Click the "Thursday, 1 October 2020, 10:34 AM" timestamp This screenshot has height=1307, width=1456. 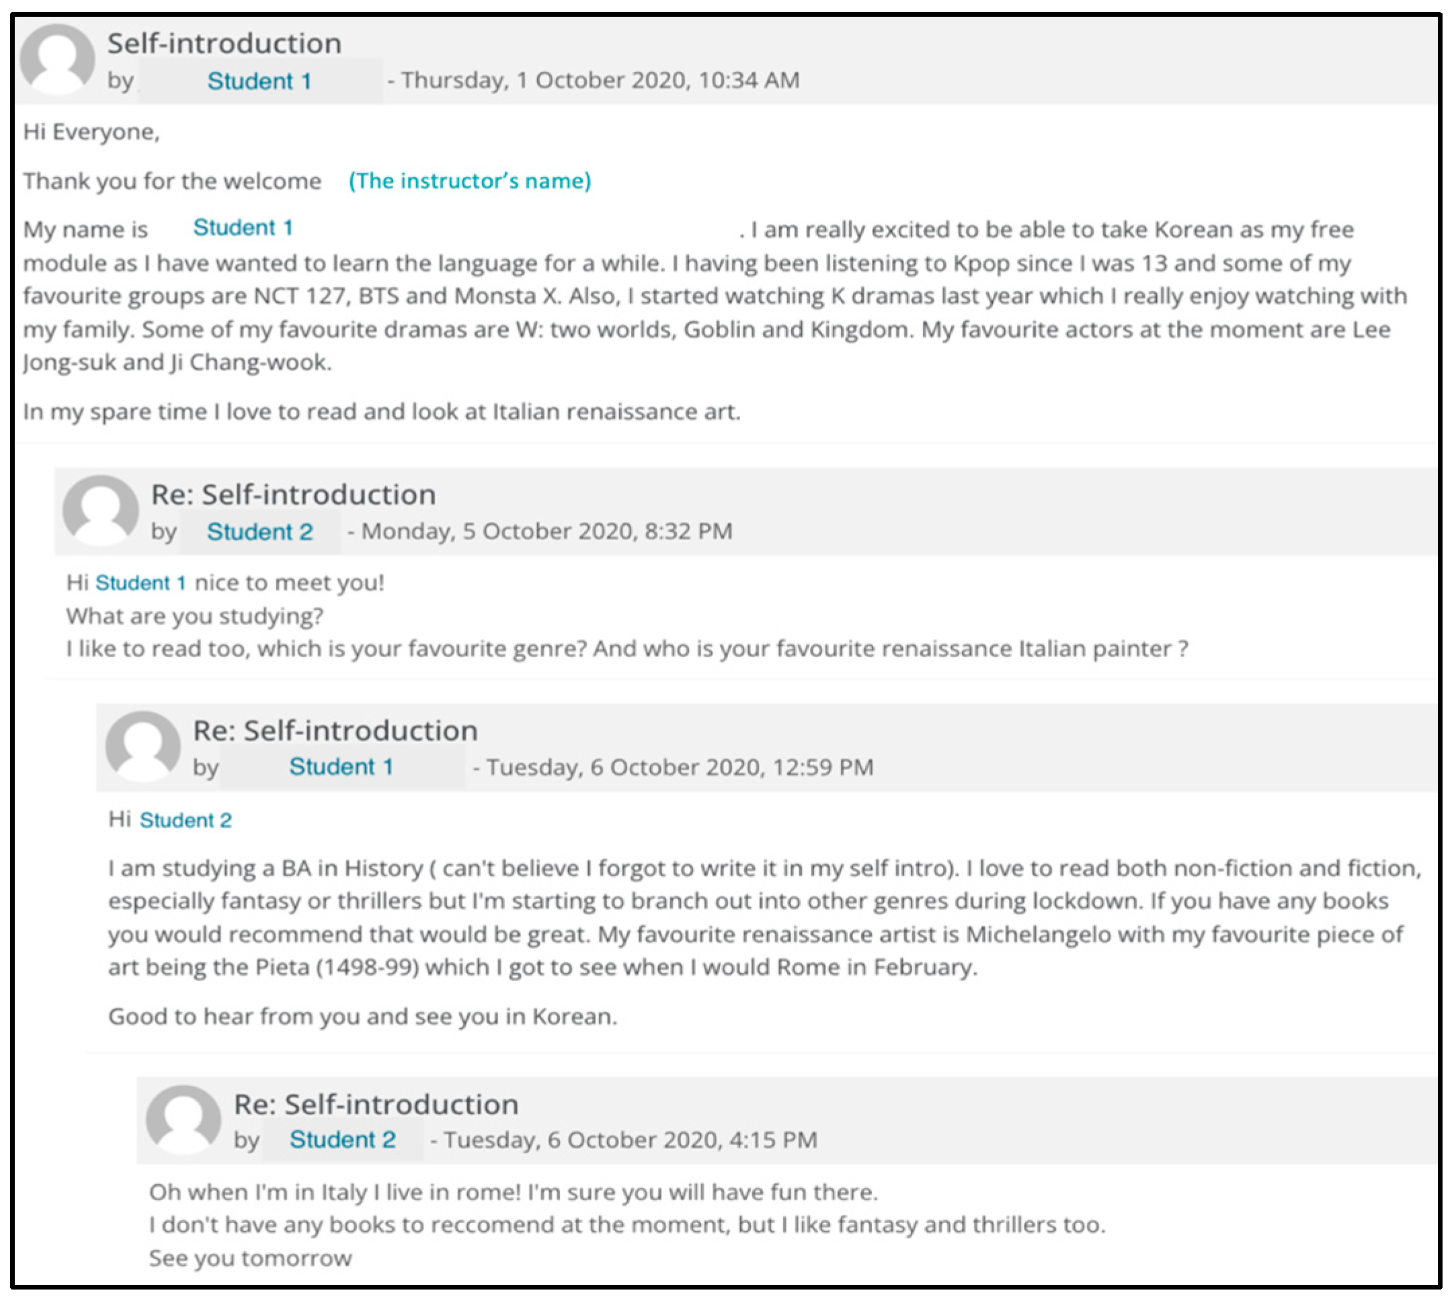[x=600, y=81]
